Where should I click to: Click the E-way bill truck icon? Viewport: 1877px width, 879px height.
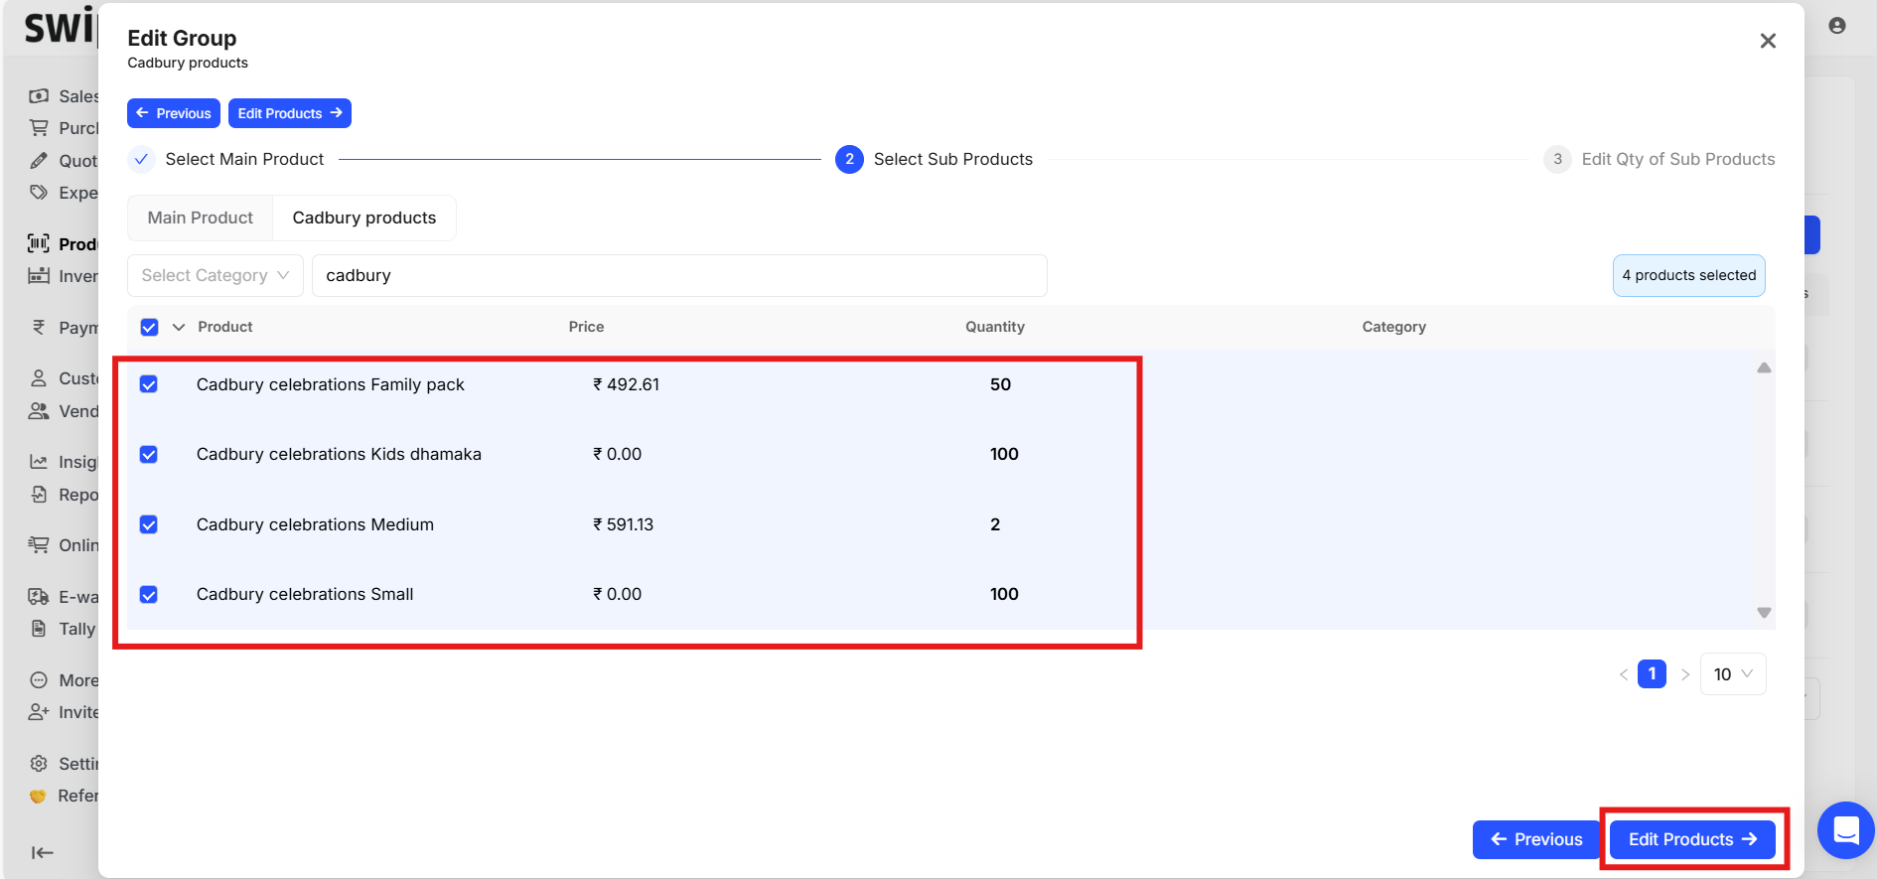tap(39, 596)
